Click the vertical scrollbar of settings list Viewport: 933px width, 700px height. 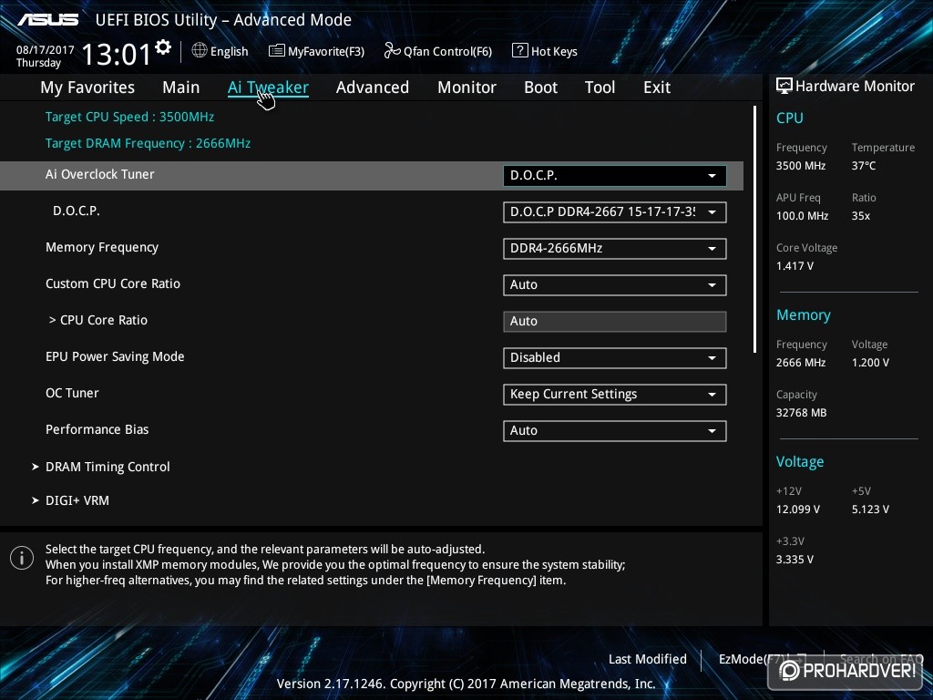(754, 229)
